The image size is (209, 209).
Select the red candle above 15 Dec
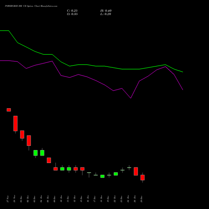tap(82, 169)
